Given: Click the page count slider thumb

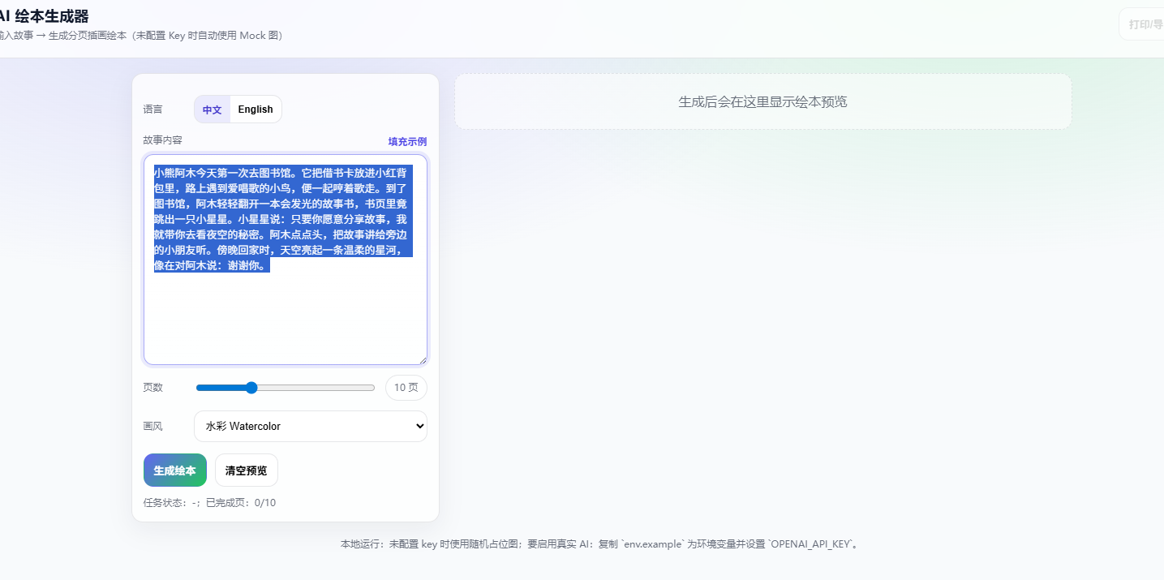Looking at the screenshot, I should point(251,388).
